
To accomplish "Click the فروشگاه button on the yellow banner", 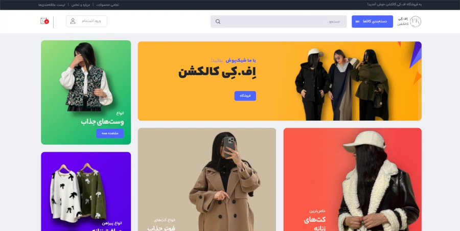I will point(245,96).
